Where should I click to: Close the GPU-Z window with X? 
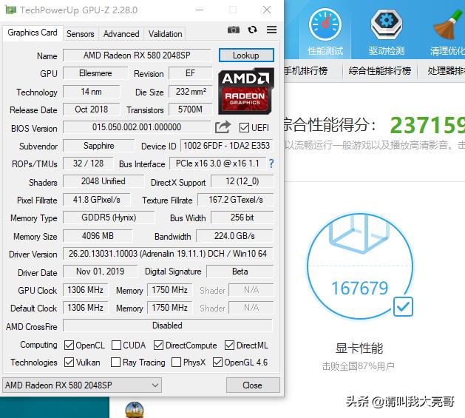267,10
